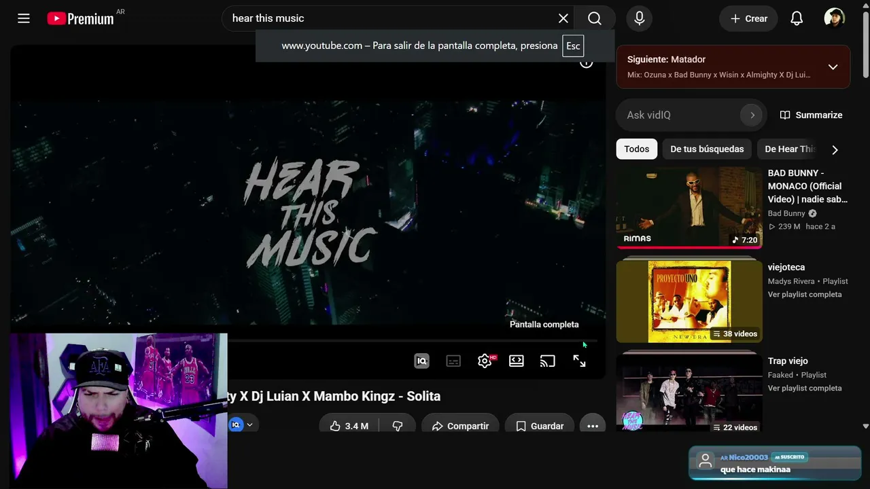Image resolution: width=870 pixels, height=489 pixels.
Task: Open the account avatar menu
Action: click(x=834, y=18)
